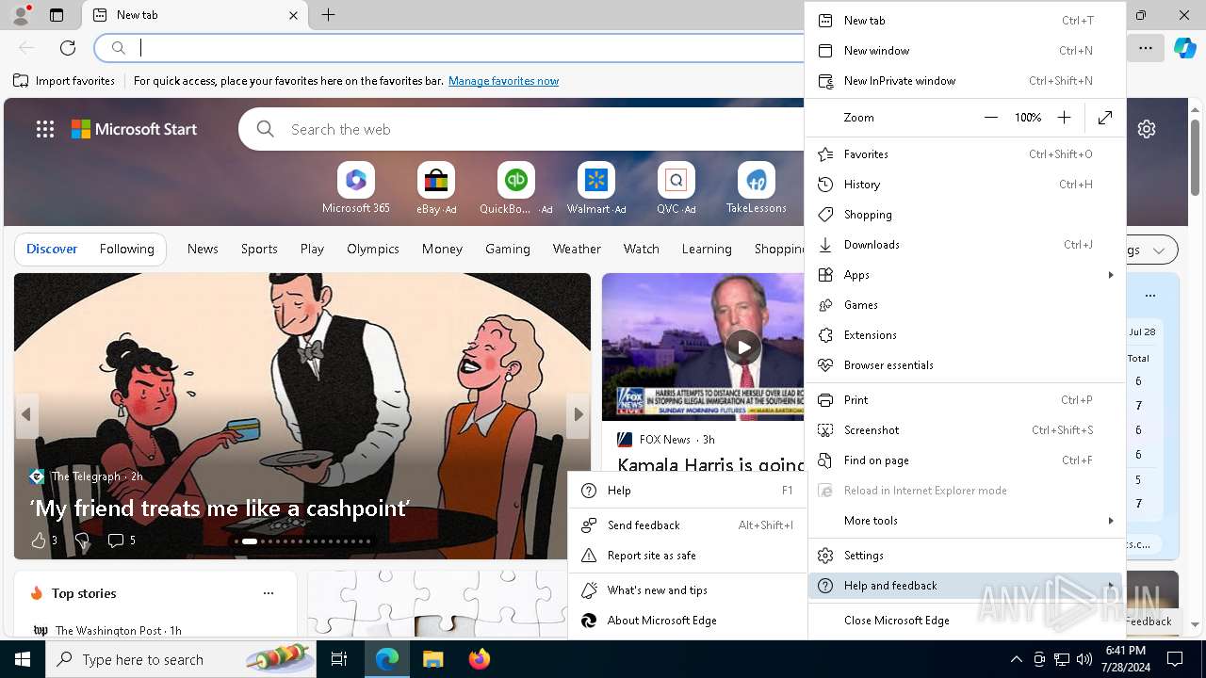The height and width of the screenshot is (678, 1206).
Task: Choose Close Microsoft Edge menu item
Action: pyautogui.click(x=966, y=621)
